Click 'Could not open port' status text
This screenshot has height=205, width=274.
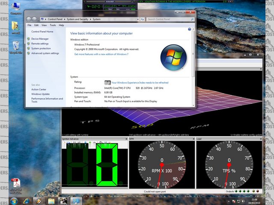[155, 191]
